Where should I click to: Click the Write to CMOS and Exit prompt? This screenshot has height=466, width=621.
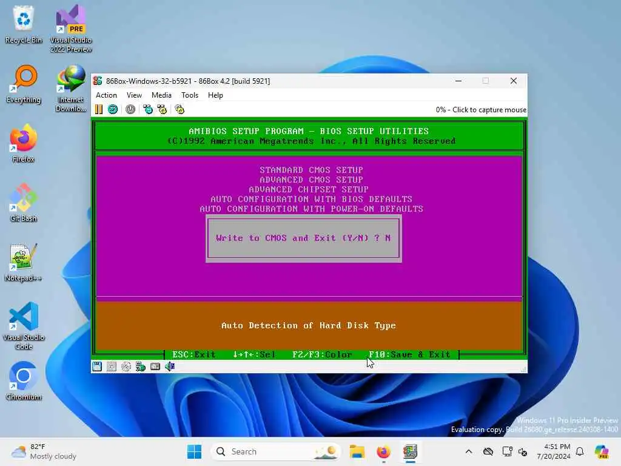pyautogui.click(x=303, y=238)
